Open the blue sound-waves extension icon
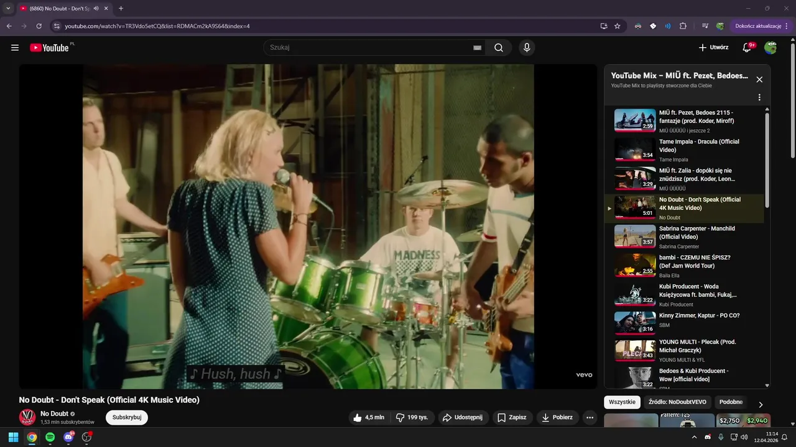796x447 pixels. click(668, 26)
